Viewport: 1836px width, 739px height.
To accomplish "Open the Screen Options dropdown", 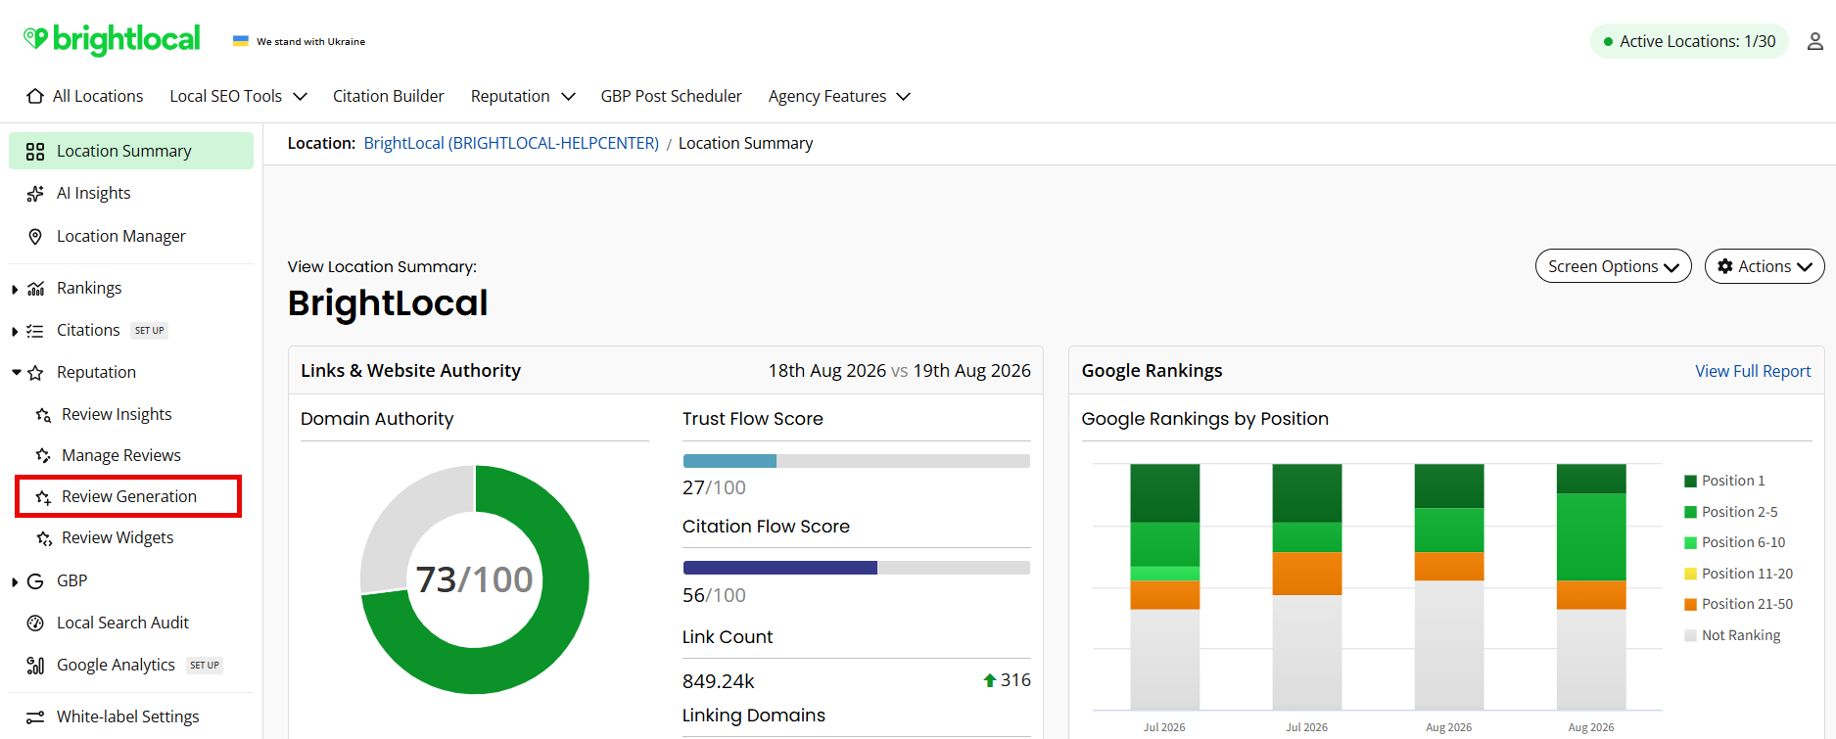I will coord(1613,266).
